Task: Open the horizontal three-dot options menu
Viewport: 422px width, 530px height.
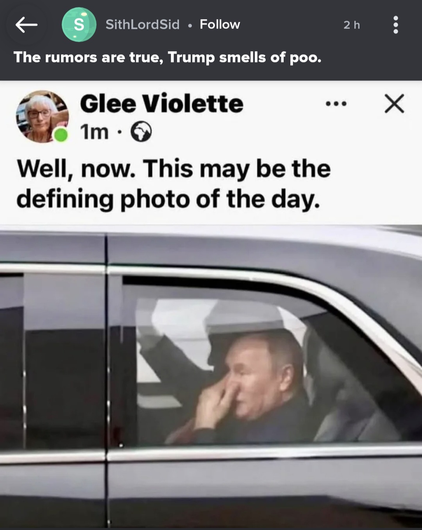Action: (x=336, y=104)
